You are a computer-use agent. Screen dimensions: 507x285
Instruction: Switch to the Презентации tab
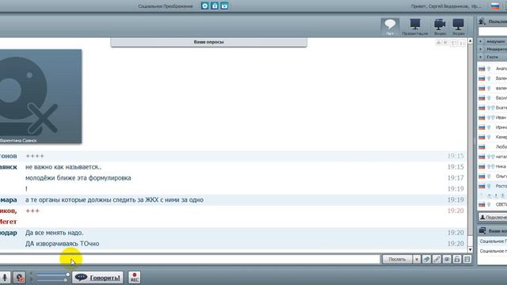[x=415, y=26]
